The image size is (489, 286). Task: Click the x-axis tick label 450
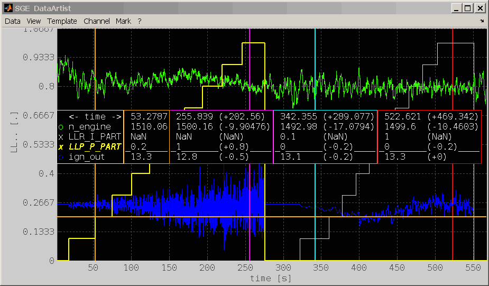[397, 267]
